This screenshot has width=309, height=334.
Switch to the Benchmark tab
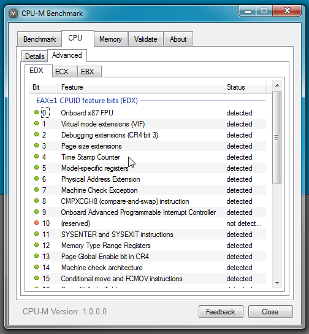(x=40, y=39)
